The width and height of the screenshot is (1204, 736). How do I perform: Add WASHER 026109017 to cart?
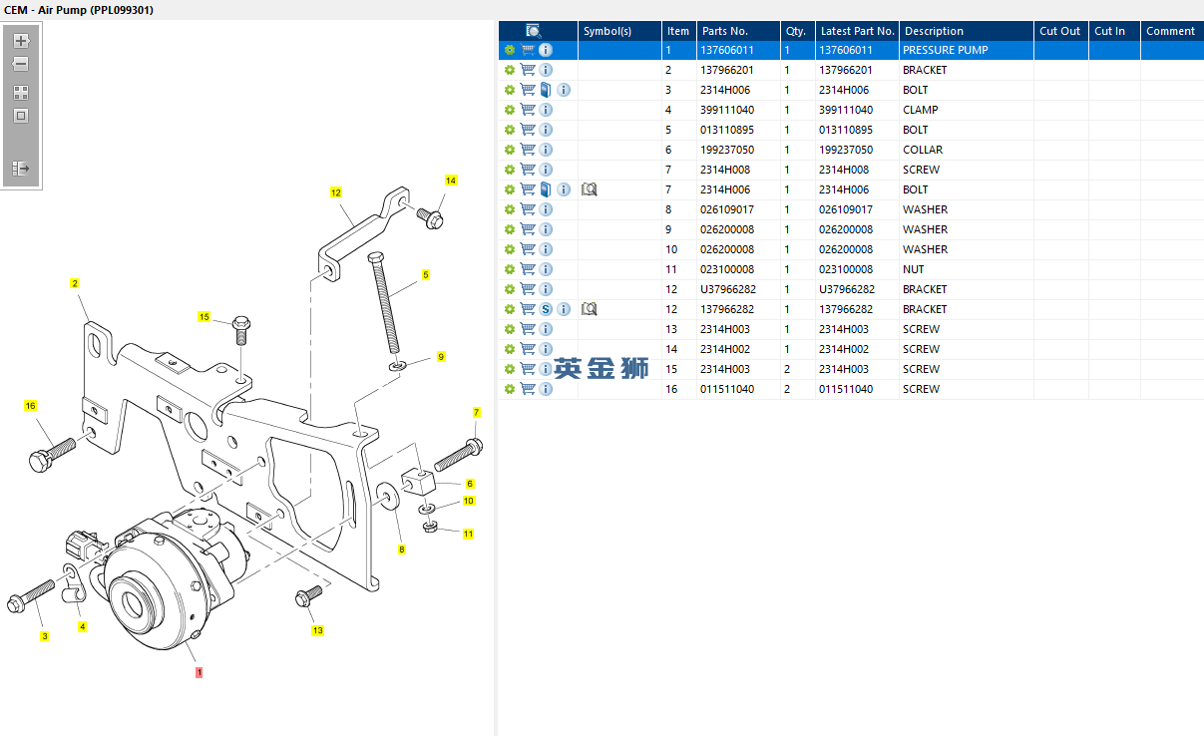click(528, 209)
